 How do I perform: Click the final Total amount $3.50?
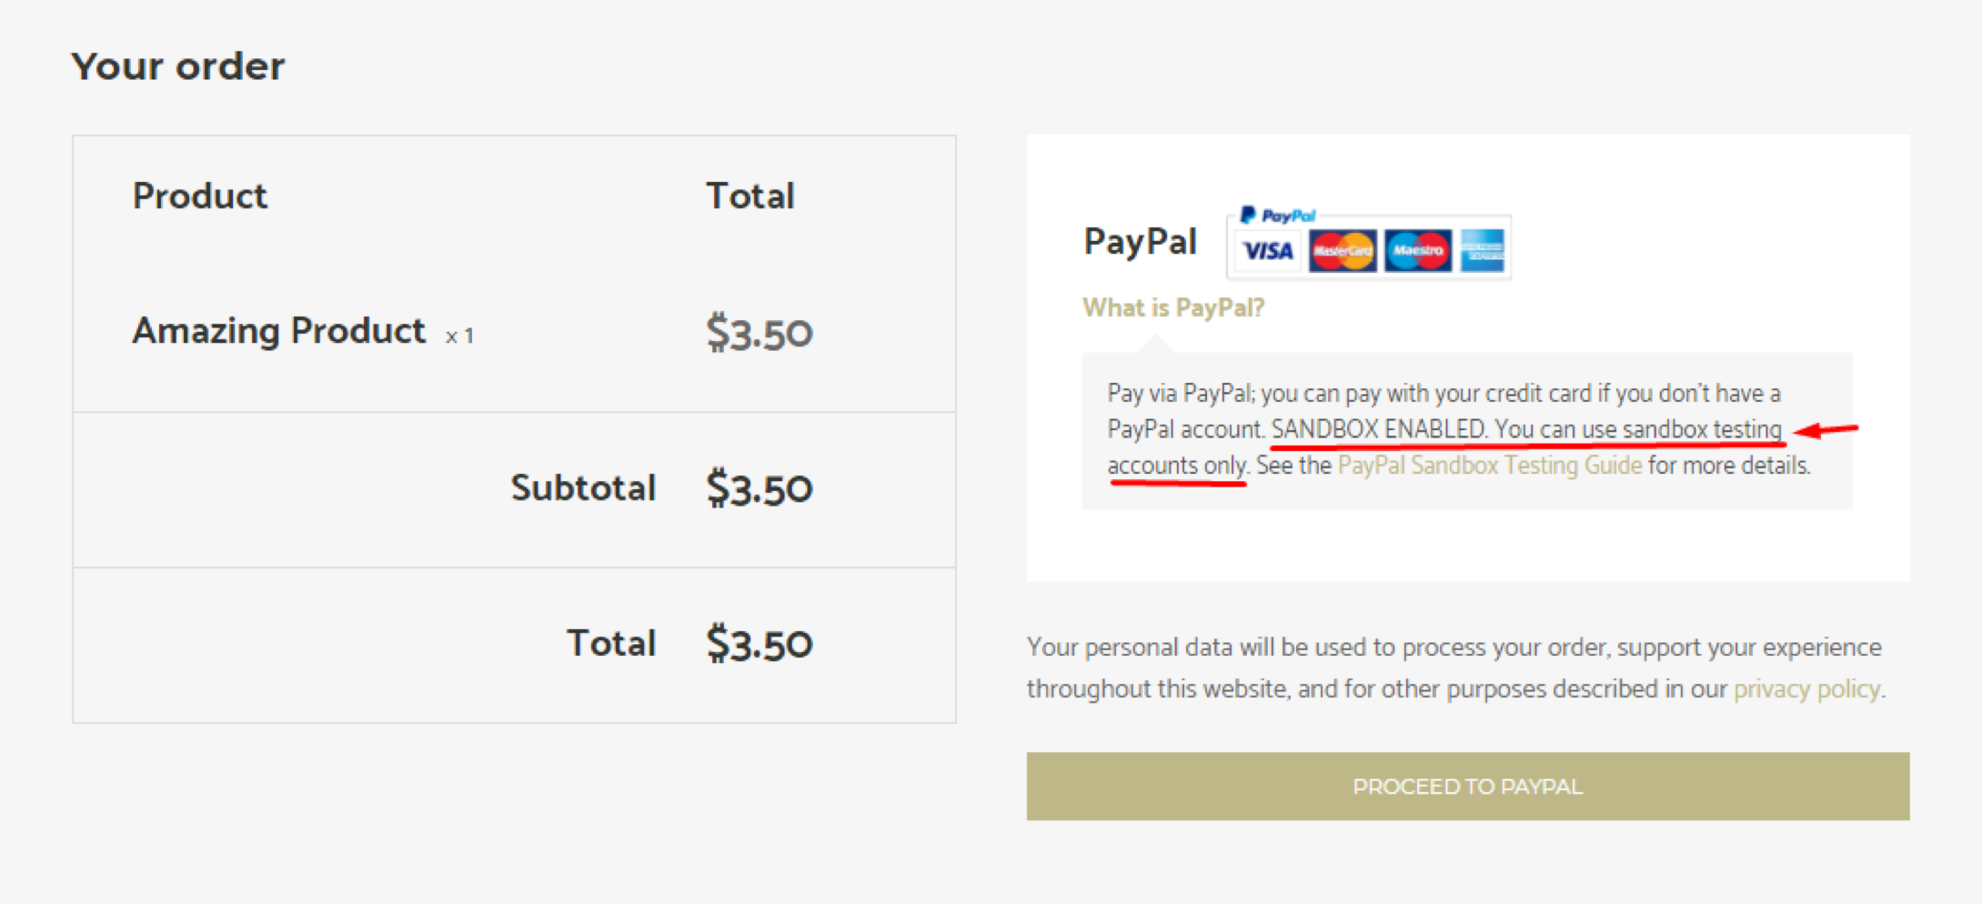tap(759, 645)
